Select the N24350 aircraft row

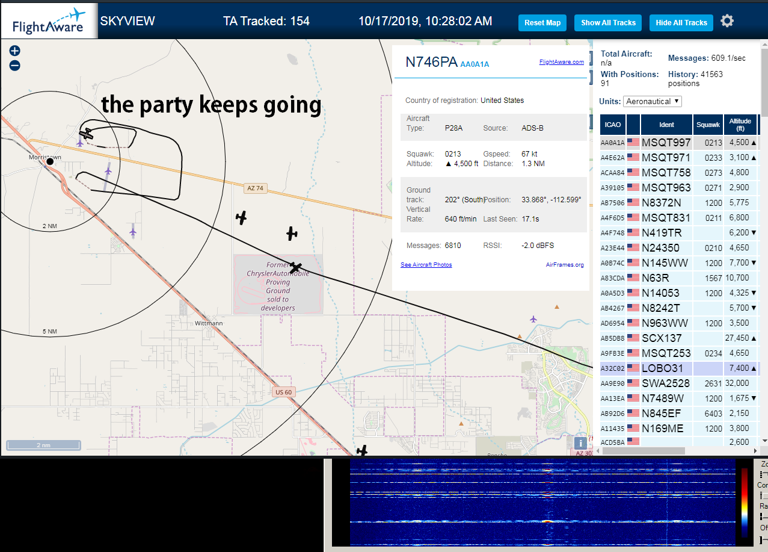point(680,248)
